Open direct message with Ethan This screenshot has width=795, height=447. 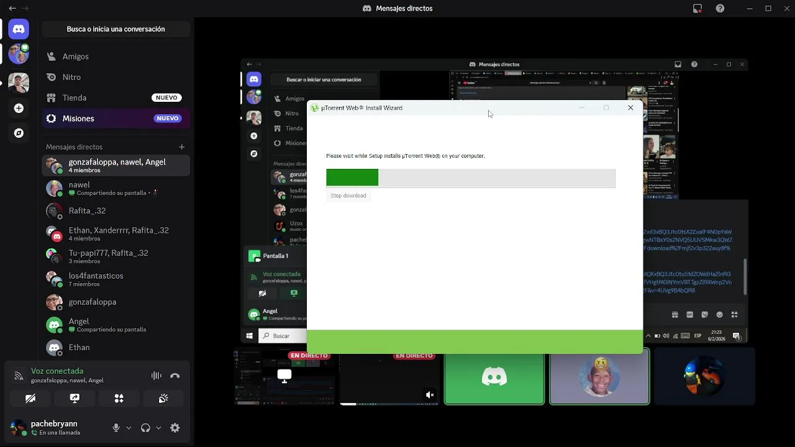[x=116, y=348]
